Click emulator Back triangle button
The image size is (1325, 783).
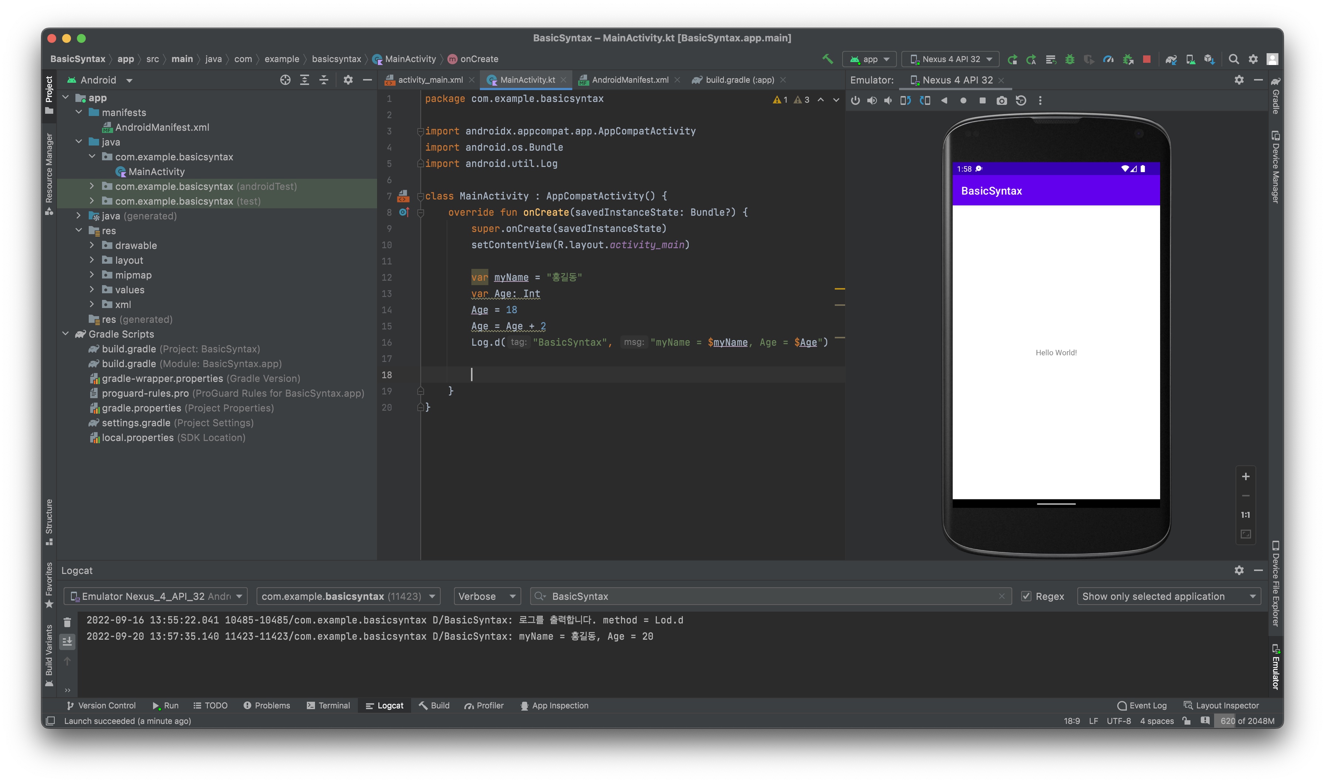point(944,100)
